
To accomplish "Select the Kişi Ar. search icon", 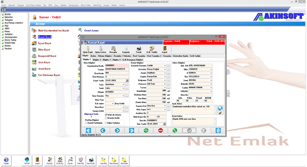I will [70, 160].
